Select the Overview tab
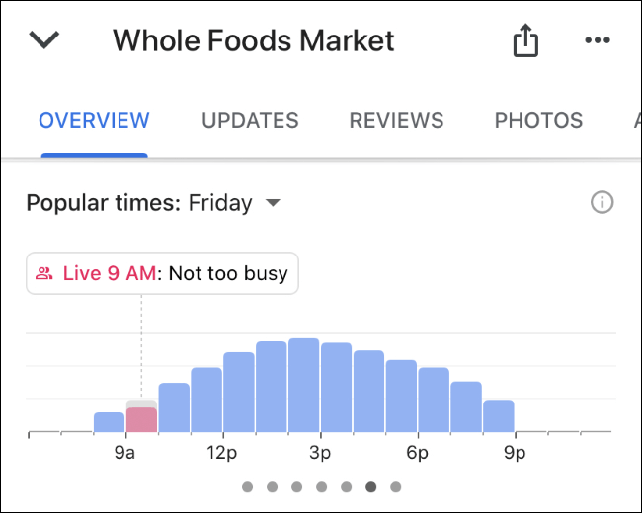The height and width of the screenshot is (513, 642). [x=94, y=120]
